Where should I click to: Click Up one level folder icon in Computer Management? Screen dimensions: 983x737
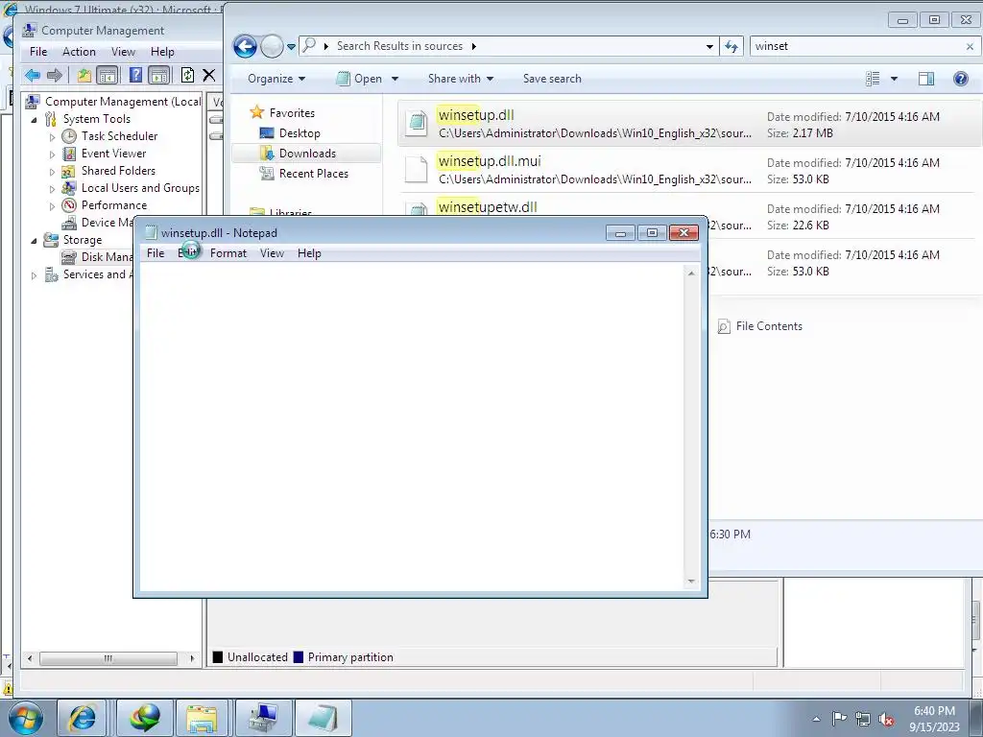[x=84, y=75]
